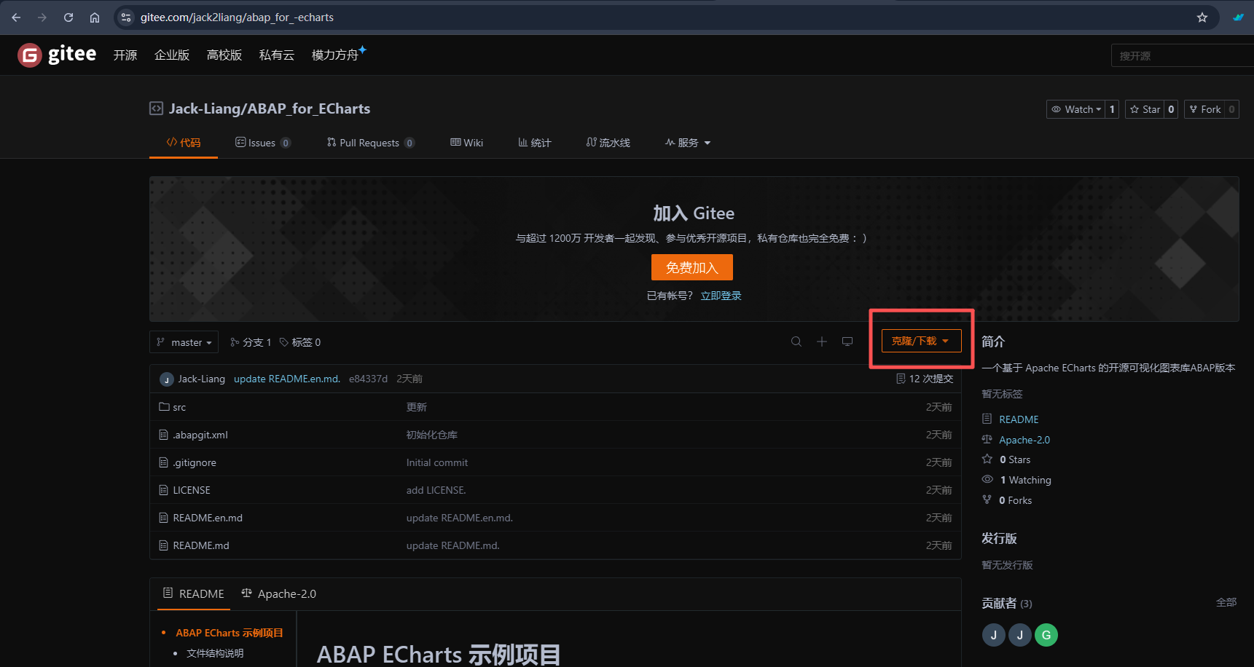Open commit update README.en.md. link

[287, 379]
